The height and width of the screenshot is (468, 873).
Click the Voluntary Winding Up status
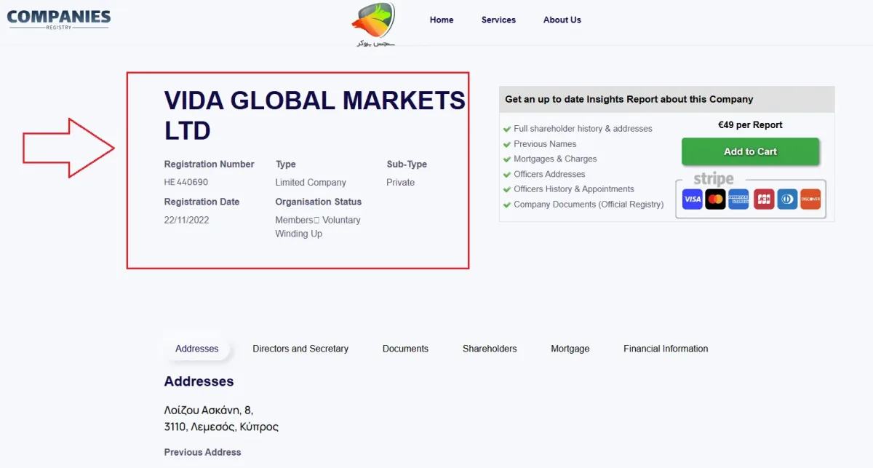318,226
